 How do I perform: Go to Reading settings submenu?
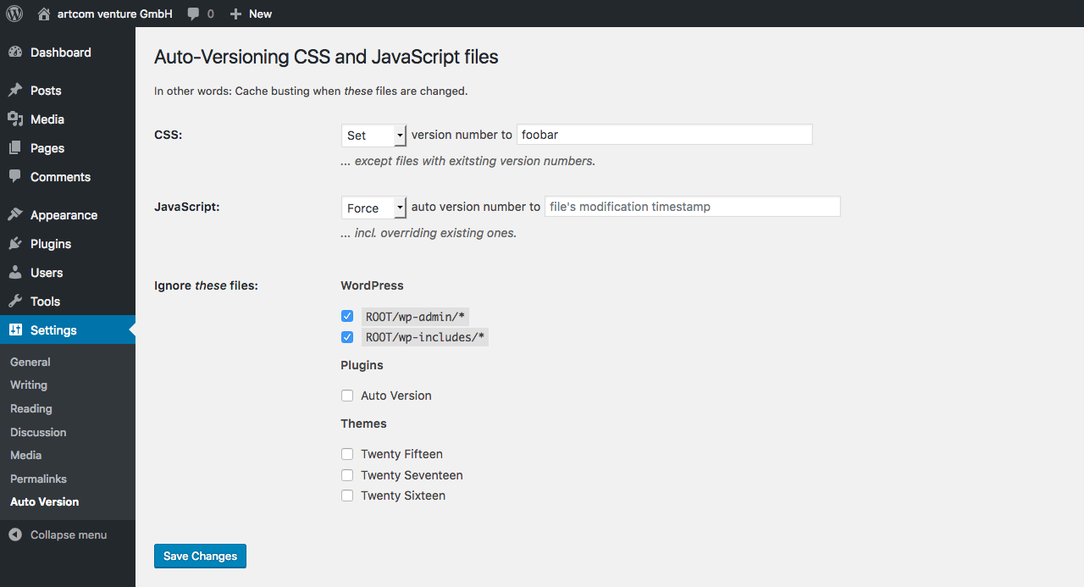click(x=31, y=408)
